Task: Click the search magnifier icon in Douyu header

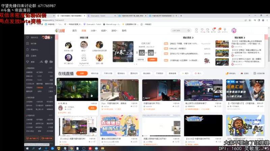Action: 189,31
